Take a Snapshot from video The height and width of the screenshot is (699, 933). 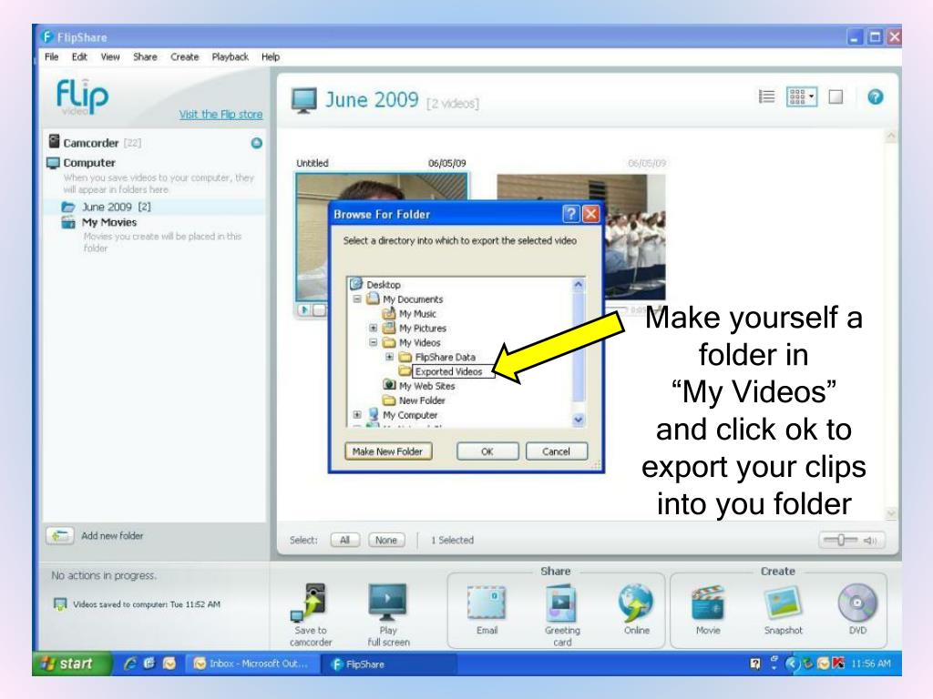783,603
